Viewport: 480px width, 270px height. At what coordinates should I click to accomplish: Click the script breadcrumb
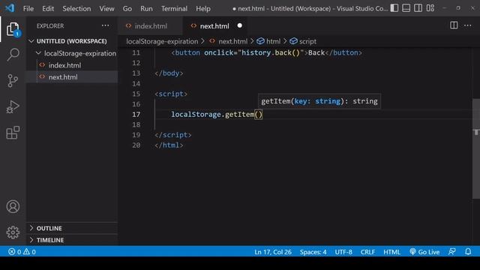(x=303, y=41)
